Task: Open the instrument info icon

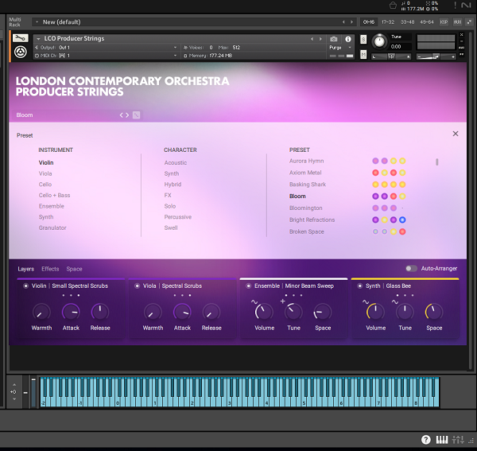Action: pos(348,39)
